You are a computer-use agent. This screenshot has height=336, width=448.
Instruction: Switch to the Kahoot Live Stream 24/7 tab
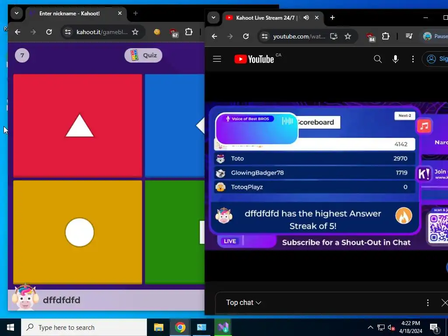click(267, 17)
